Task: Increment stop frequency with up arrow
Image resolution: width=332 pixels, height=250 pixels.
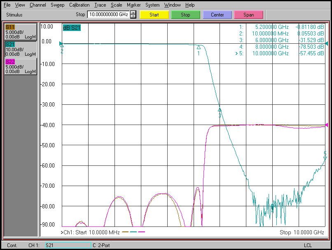Action: (x=133, y=13)
